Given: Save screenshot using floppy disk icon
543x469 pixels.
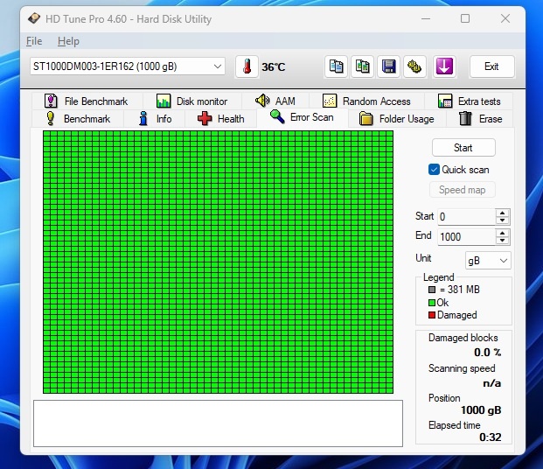Looking at the screenshot, I should (388, 66).
